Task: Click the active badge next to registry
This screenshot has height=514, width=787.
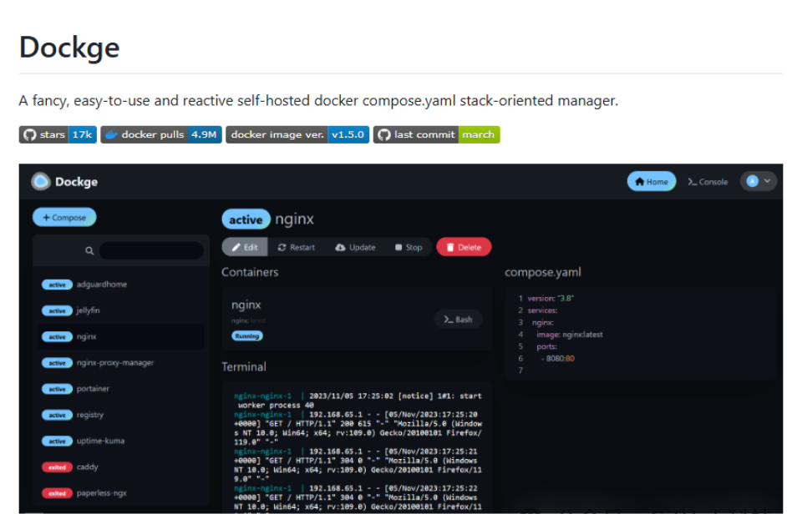Action: click(57, 416)
